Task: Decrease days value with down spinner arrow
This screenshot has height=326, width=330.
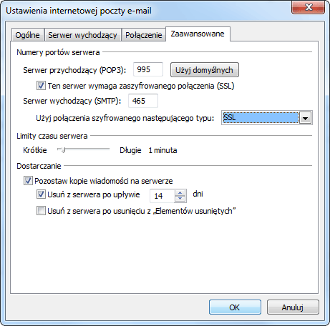Action: pos(180,199)
